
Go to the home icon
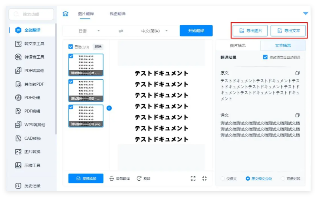(65, 14)
